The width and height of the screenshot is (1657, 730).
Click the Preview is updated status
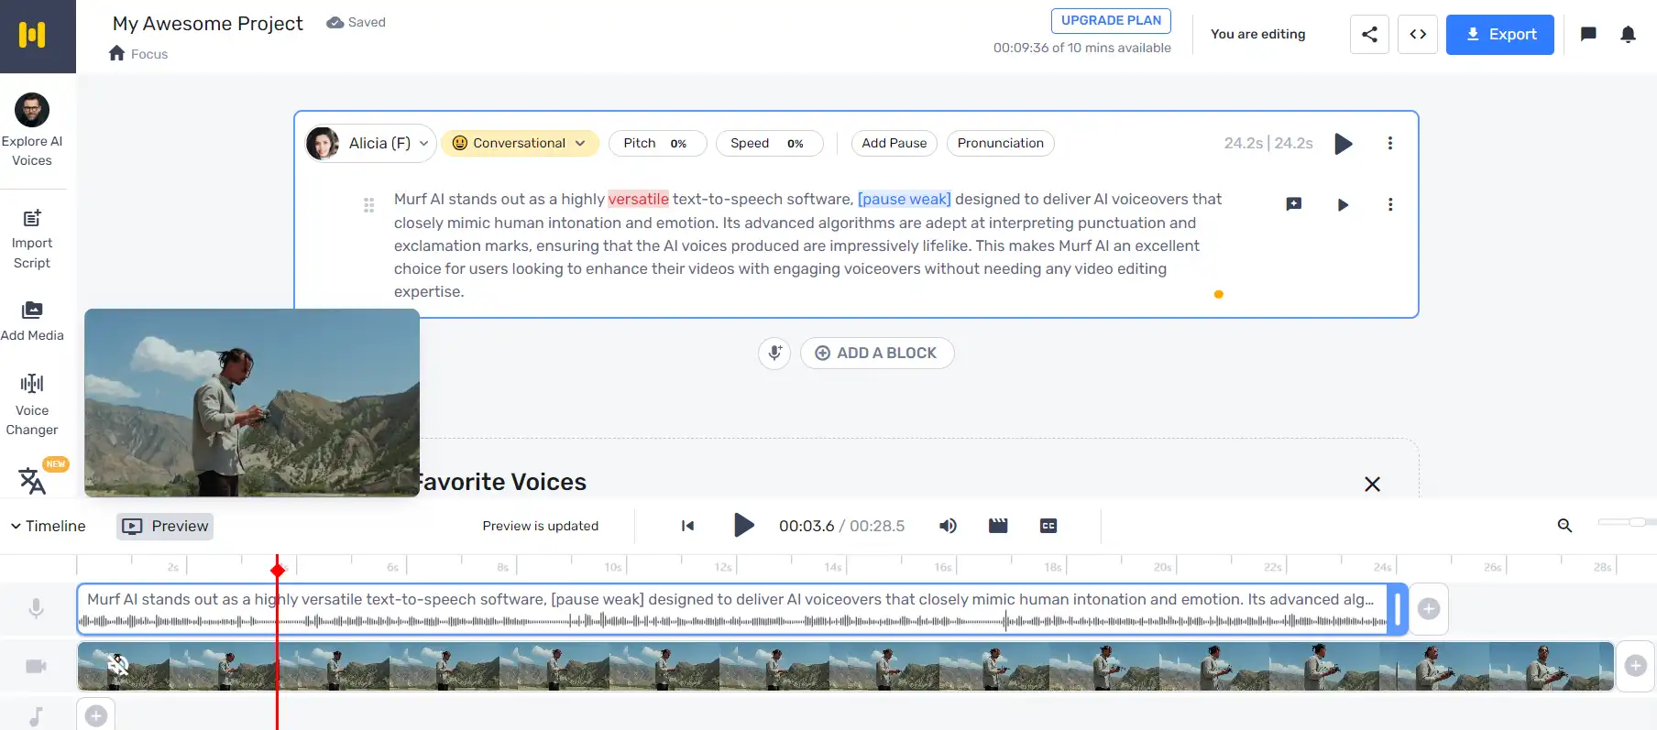[x=541, y=526]
